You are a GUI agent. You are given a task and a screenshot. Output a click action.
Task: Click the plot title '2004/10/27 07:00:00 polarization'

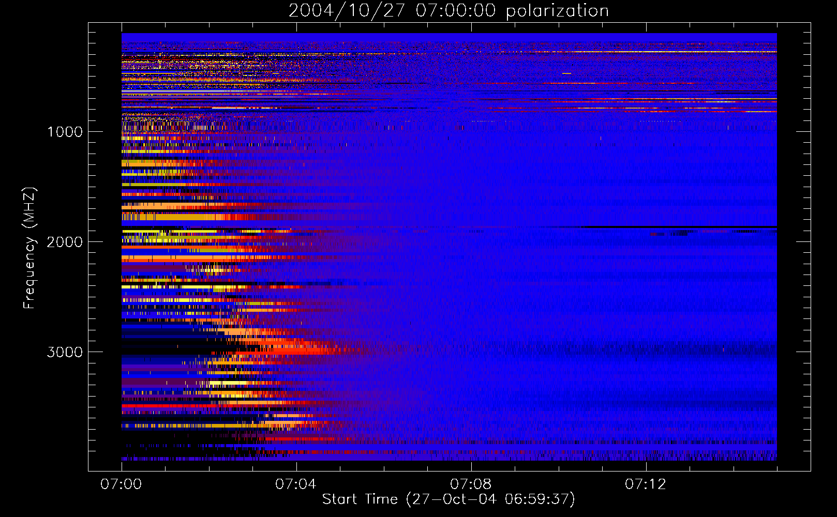coord(449,10)
